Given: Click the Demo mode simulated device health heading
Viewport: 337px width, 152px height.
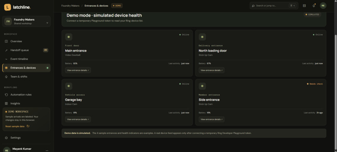Looking at the screenshot, I should [104, 15].
